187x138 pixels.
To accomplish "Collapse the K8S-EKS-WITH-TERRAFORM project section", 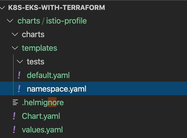I will click(3, 7).
